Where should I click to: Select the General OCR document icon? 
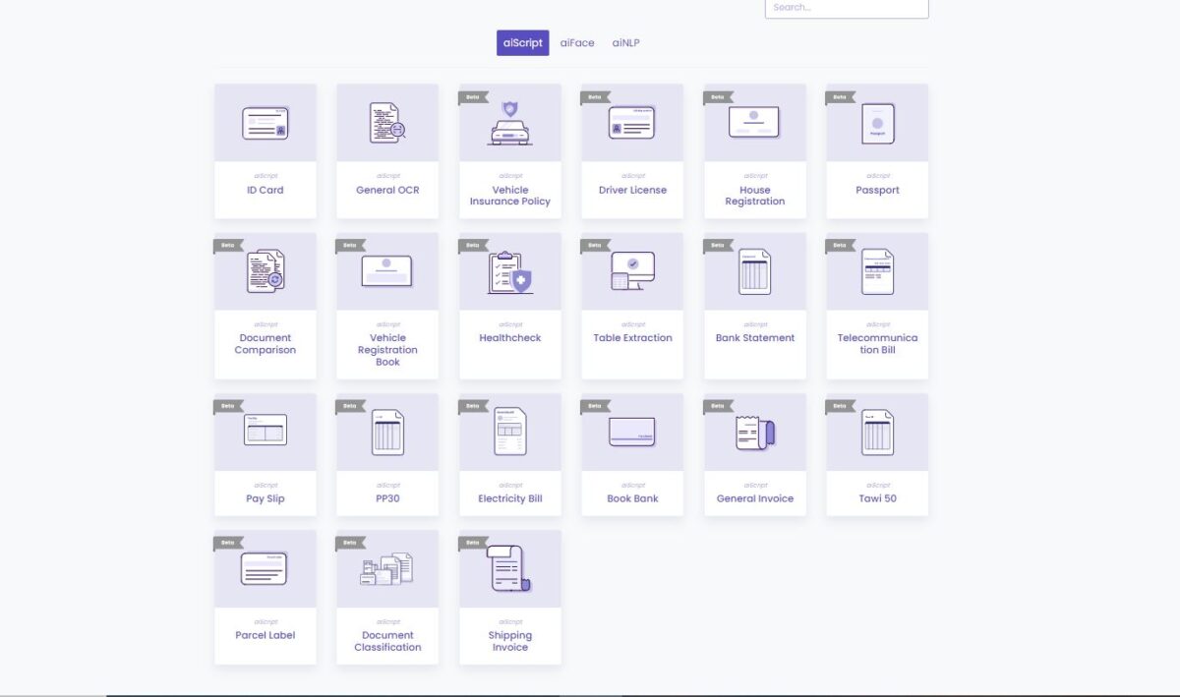coord(386,121)
